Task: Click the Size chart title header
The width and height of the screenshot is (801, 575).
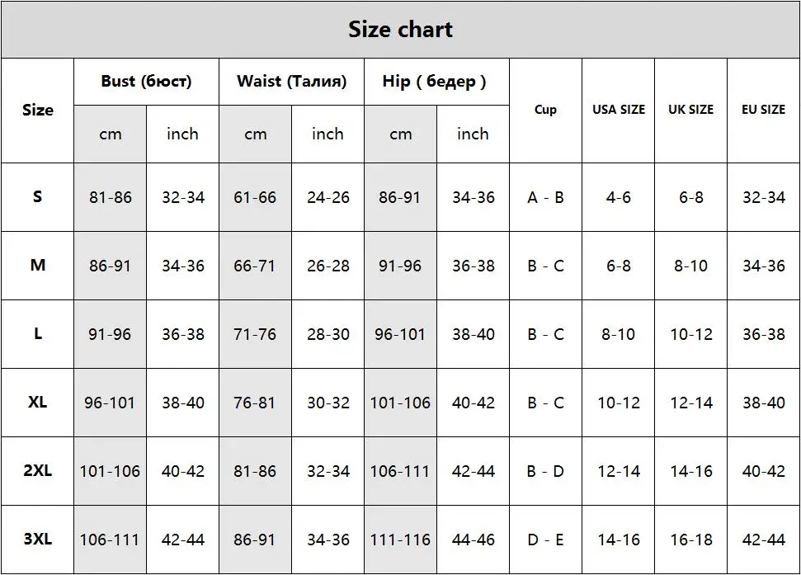Action: point(401,30)
